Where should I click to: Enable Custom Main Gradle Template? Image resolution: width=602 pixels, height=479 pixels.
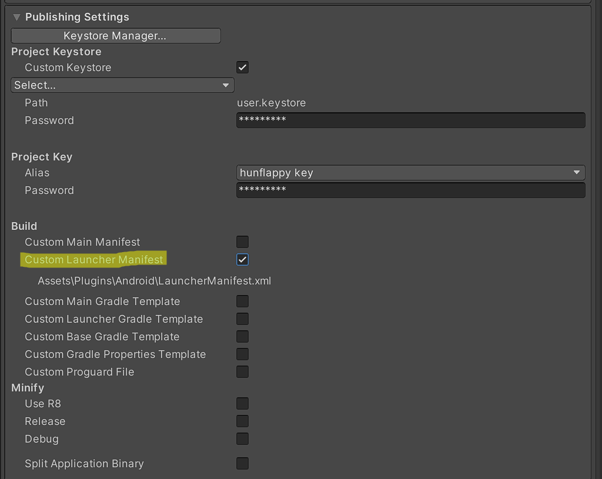point(242,301)
